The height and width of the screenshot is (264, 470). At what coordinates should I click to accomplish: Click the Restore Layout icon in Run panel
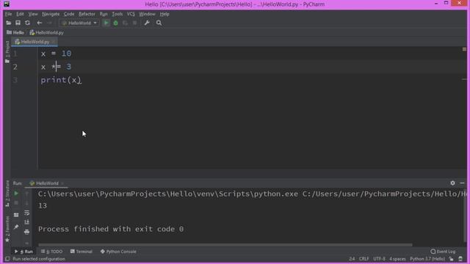pos(16,215)
